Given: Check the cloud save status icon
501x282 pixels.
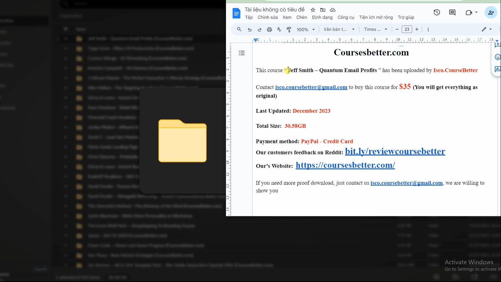Looking at the screenshot, I should [333, 10].
